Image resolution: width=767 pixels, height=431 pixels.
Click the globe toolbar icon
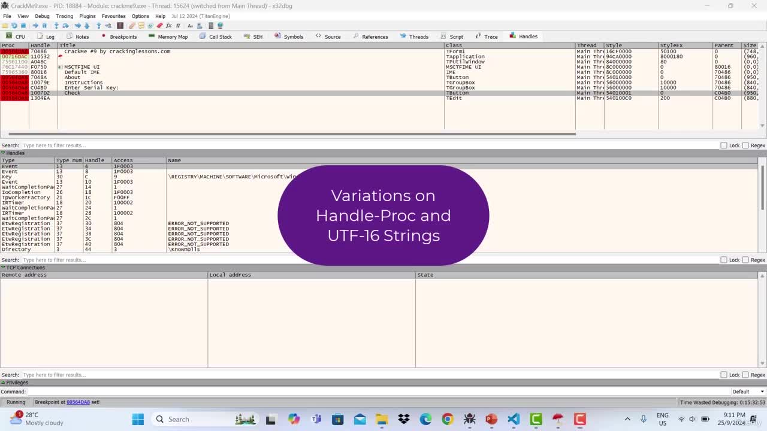coord(220,26)
